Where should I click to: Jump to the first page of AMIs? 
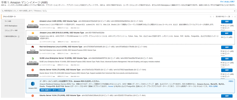[x=211, y=17]
